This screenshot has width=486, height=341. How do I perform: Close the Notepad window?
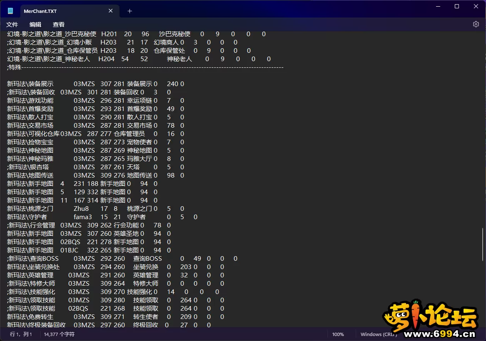coord(476,6)
